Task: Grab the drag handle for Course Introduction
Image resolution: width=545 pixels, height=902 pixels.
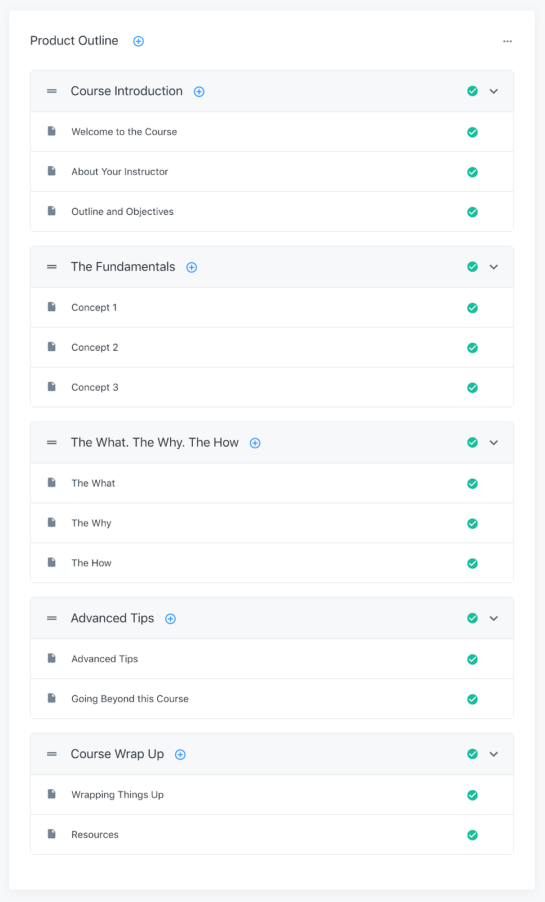Action: point(52,91)
